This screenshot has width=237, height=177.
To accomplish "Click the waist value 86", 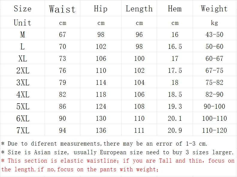I will click(62, 107).
